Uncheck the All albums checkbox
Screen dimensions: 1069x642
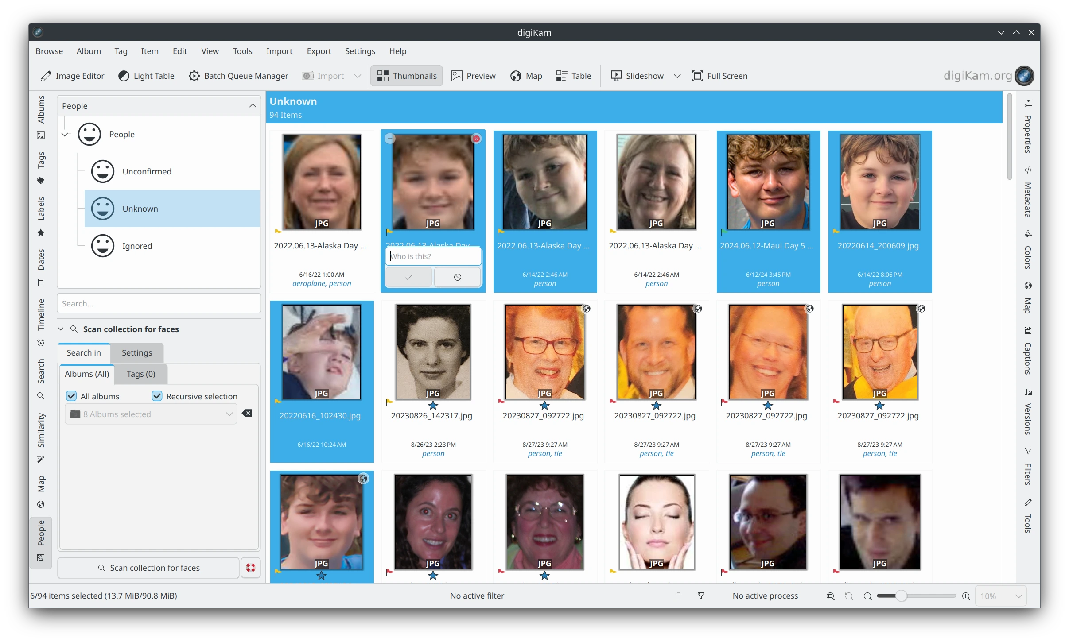coord(71,396)
